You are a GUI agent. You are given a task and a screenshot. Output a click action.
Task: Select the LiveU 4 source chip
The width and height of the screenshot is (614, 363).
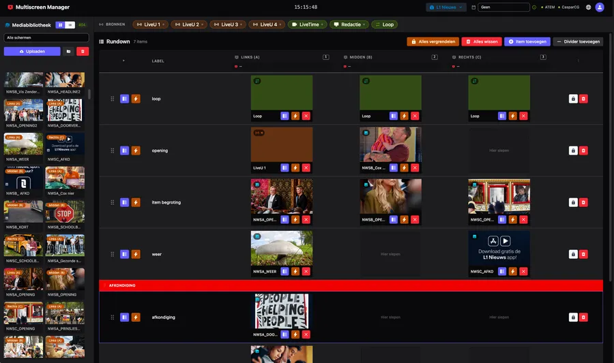coord(267,25)
